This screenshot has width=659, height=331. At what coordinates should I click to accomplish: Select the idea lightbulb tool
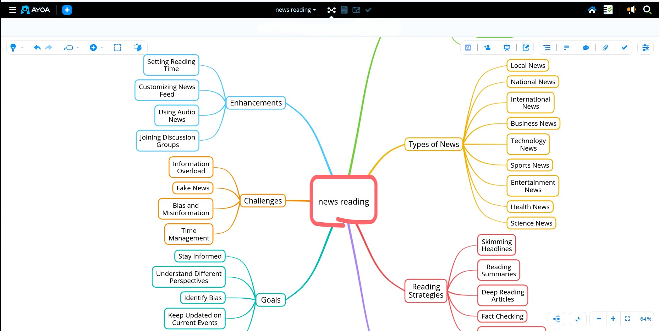(13, 48)
